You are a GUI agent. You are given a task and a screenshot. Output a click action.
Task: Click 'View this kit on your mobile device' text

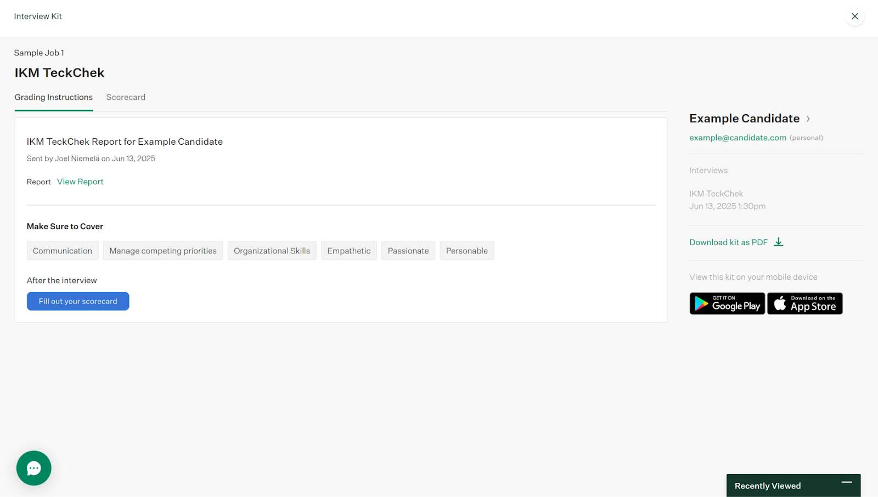coord(753,277)
